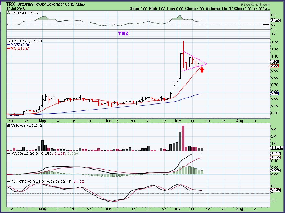This screenshot has height=213, width=285.
Task: Click the small up-triangle after the Chg percentage
Action: pos(269,9)
